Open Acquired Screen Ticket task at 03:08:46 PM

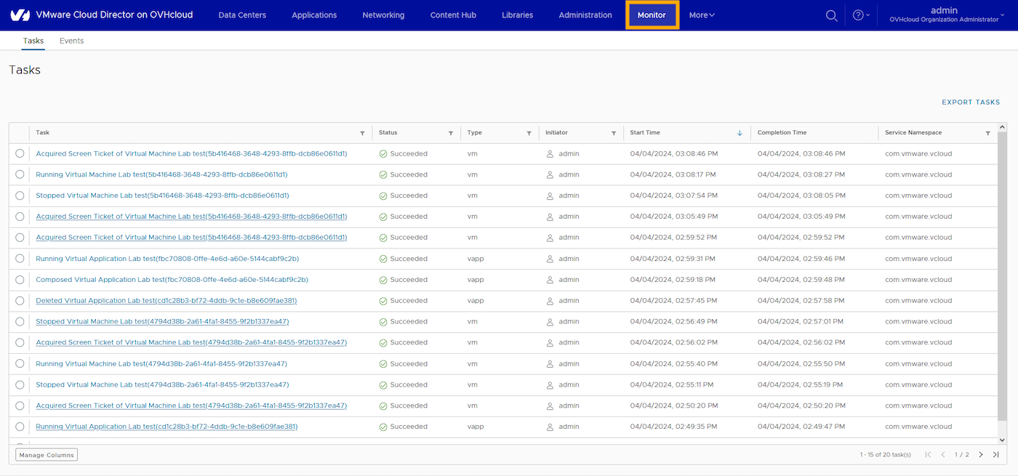click(191, 154)
